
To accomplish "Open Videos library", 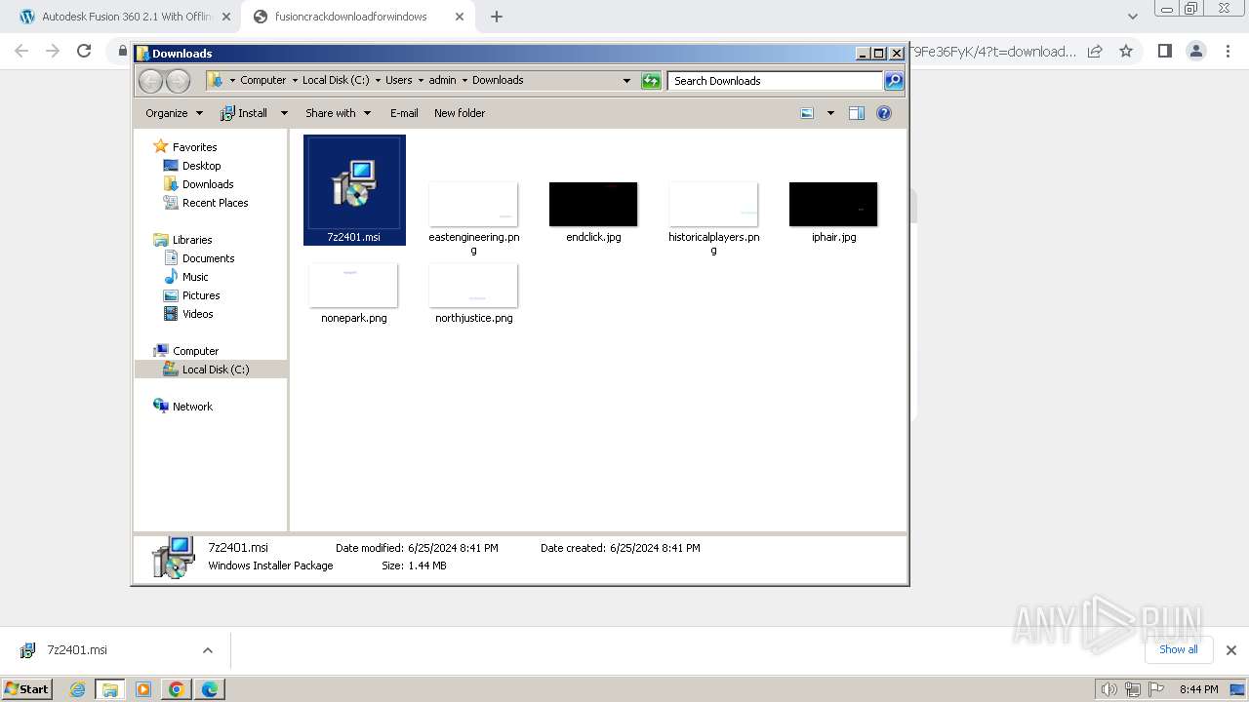I will pyautogui.click(x=197, y=314).
